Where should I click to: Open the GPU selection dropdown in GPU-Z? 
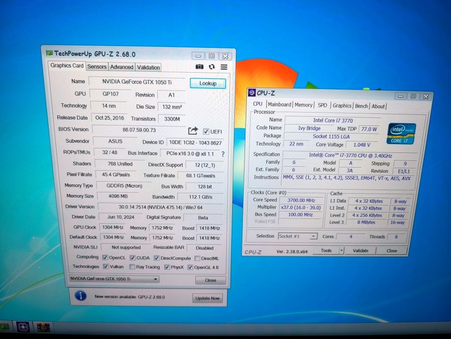point(114,279)
